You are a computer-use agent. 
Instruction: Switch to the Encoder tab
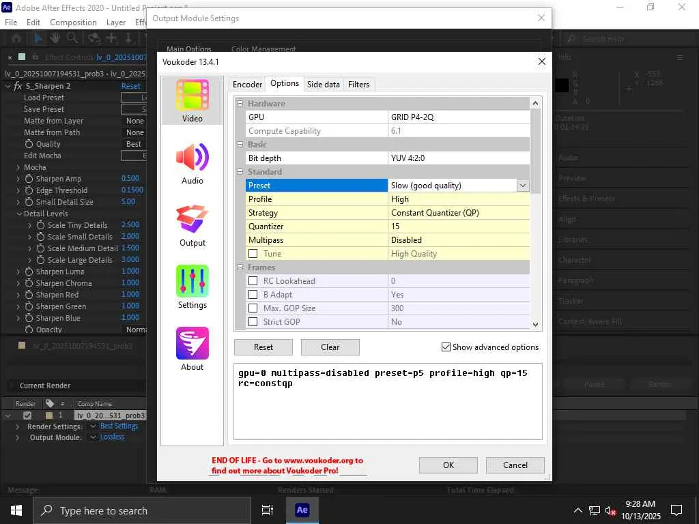coord(247,84)
